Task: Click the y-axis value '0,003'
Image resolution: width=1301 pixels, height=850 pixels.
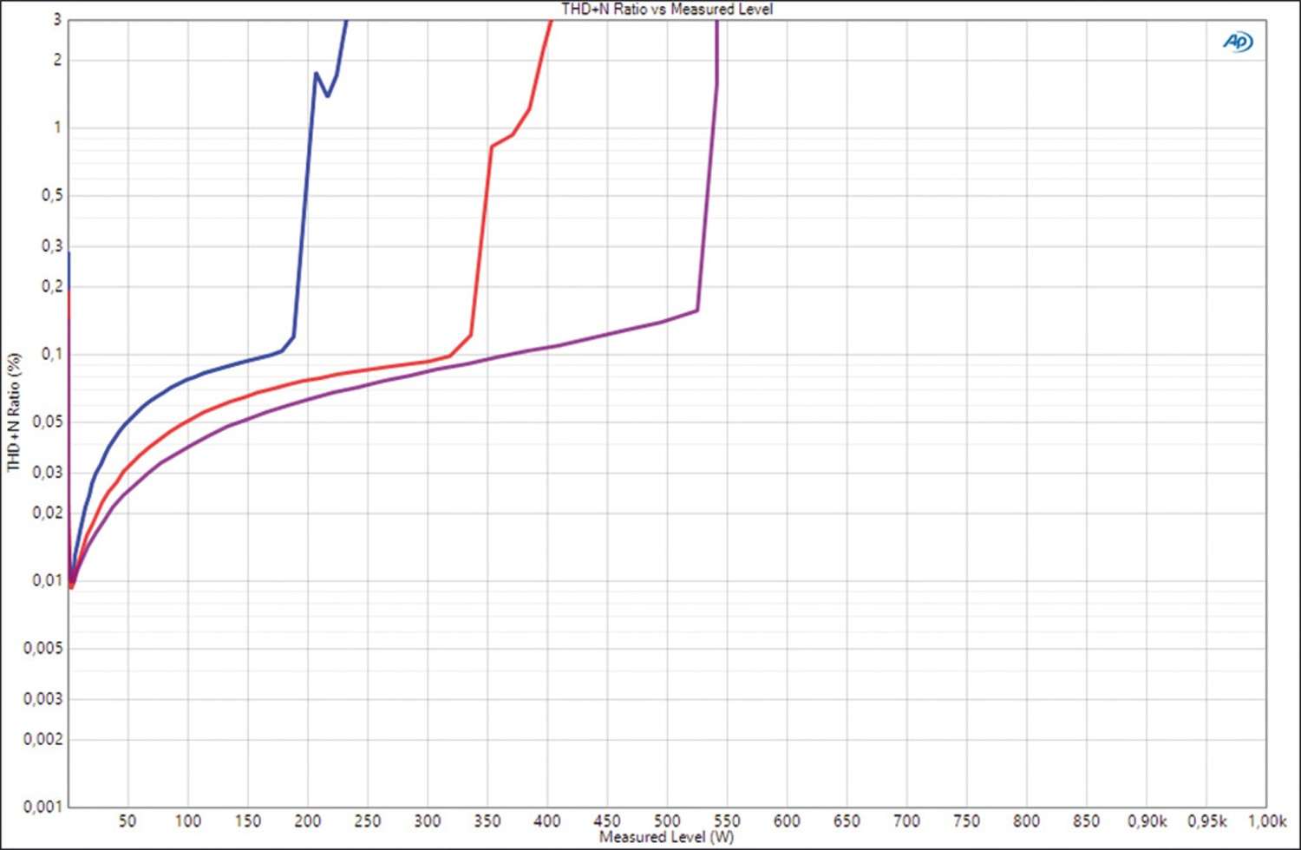Action: point(43,699)
